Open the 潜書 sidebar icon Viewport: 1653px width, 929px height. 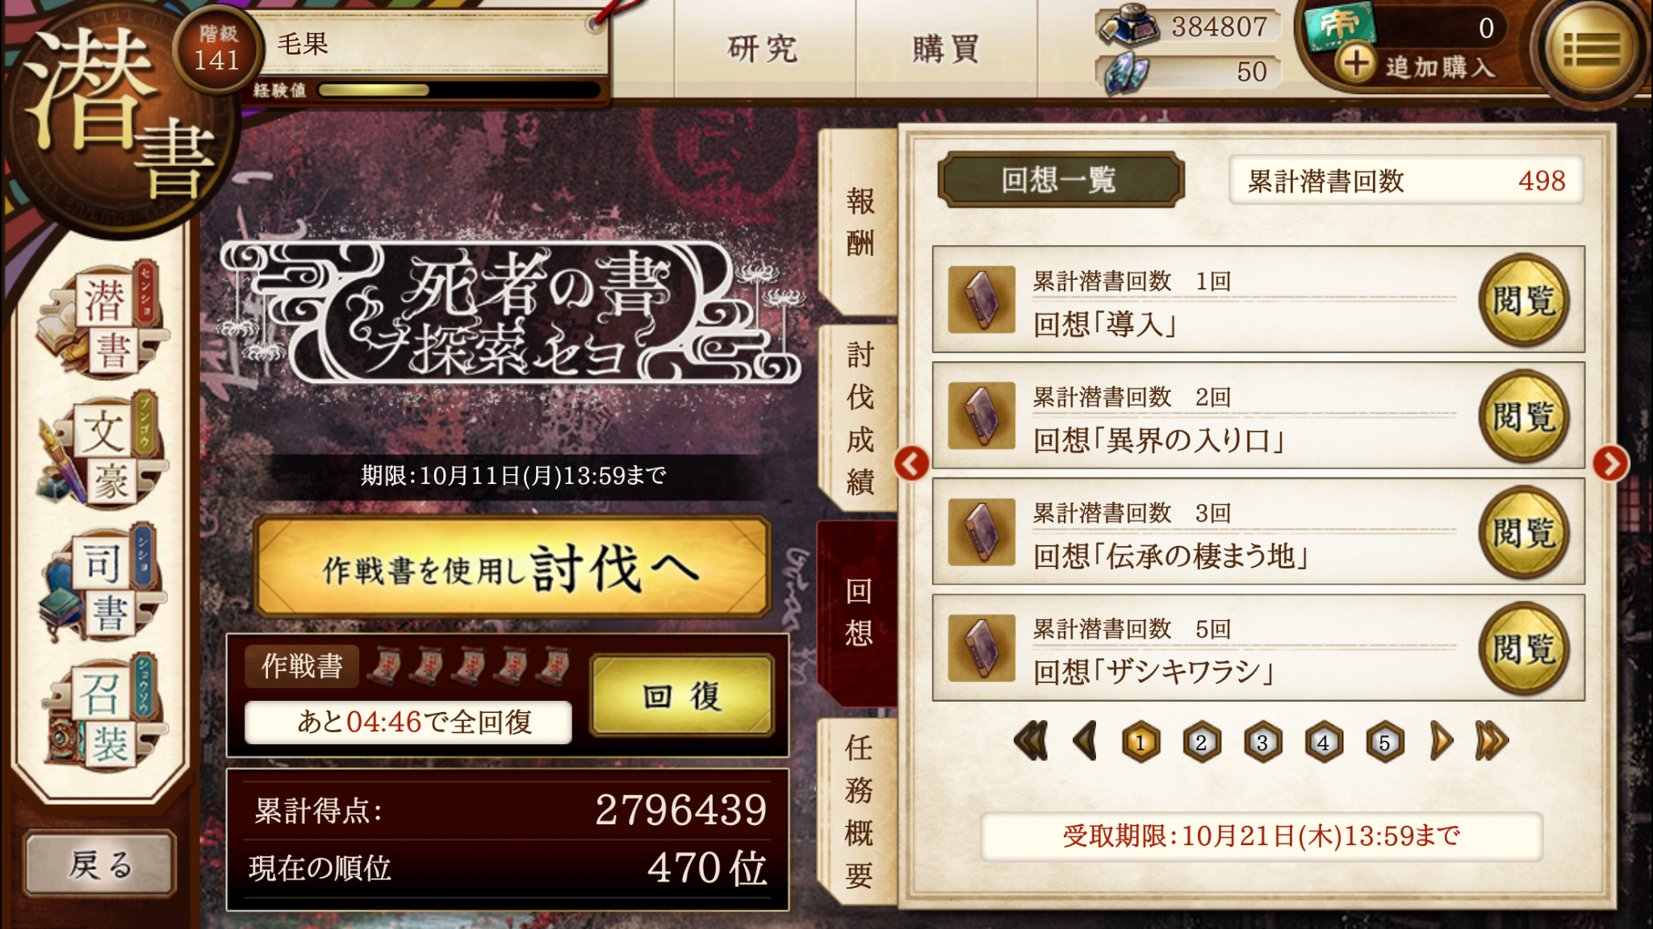(x=102, y=323)
